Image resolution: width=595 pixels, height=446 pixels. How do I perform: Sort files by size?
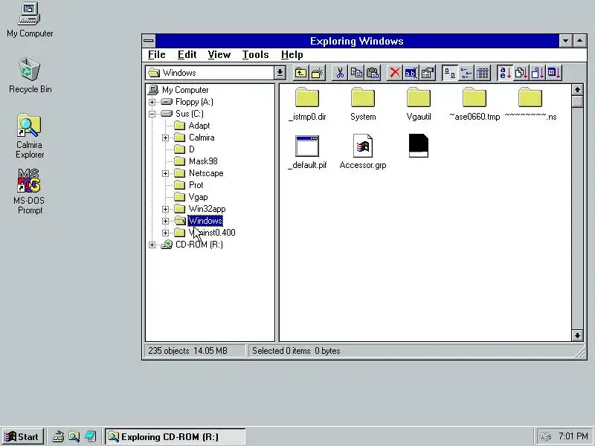click(x=538, y=72)
